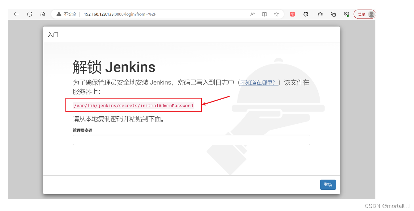Open browser essentials heart icon
The image size is (414, 211).
click(346, 14)
